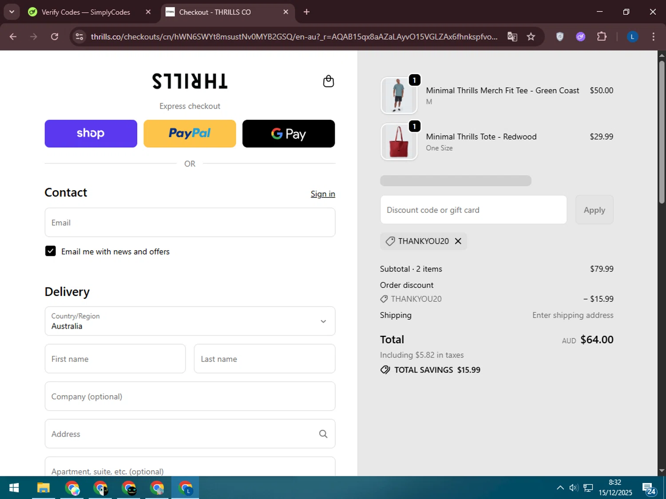The image size is (666, 499).
Task: Click the browser address bar URL
Action: point(294,37)
